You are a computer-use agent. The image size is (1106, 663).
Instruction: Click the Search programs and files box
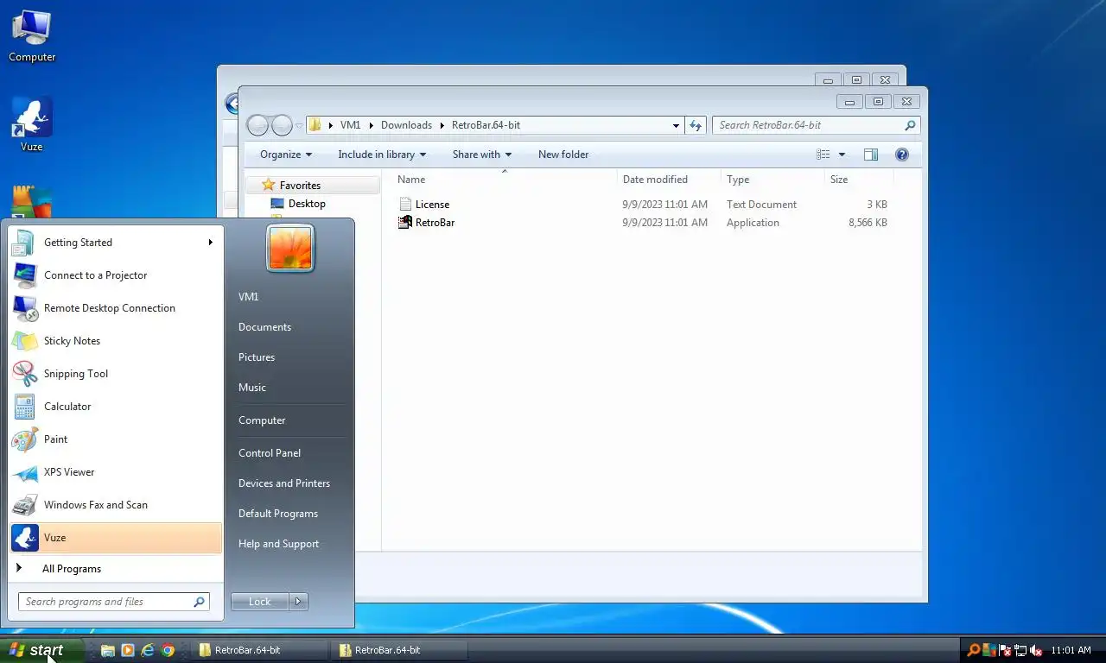114,602
